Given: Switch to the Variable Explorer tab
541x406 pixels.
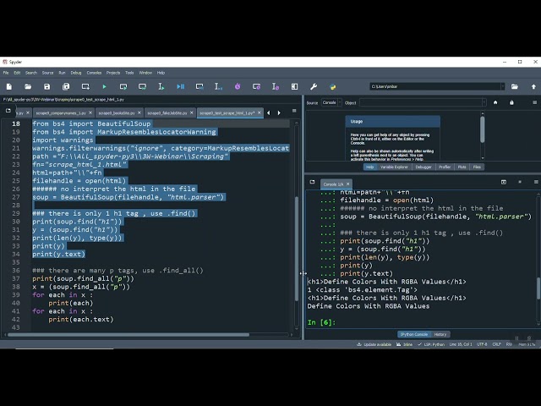Looking at the screenshot, I should click(x=394, y=167).
